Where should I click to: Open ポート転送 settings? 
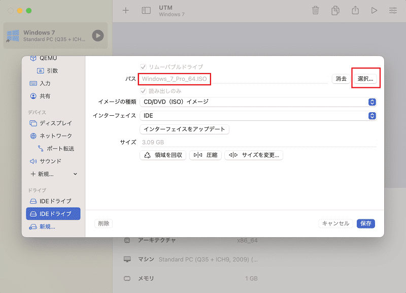pos(56,148)
